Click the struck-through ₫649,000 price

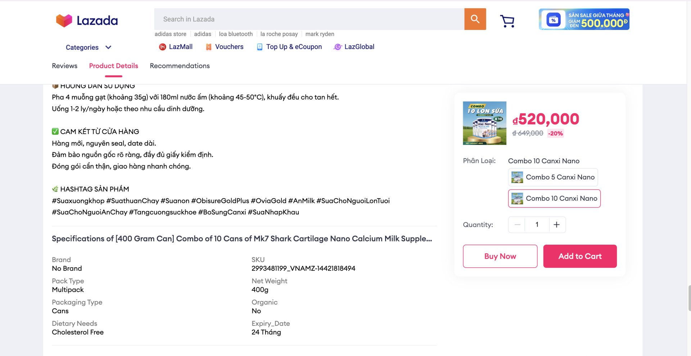pos(528,133)
